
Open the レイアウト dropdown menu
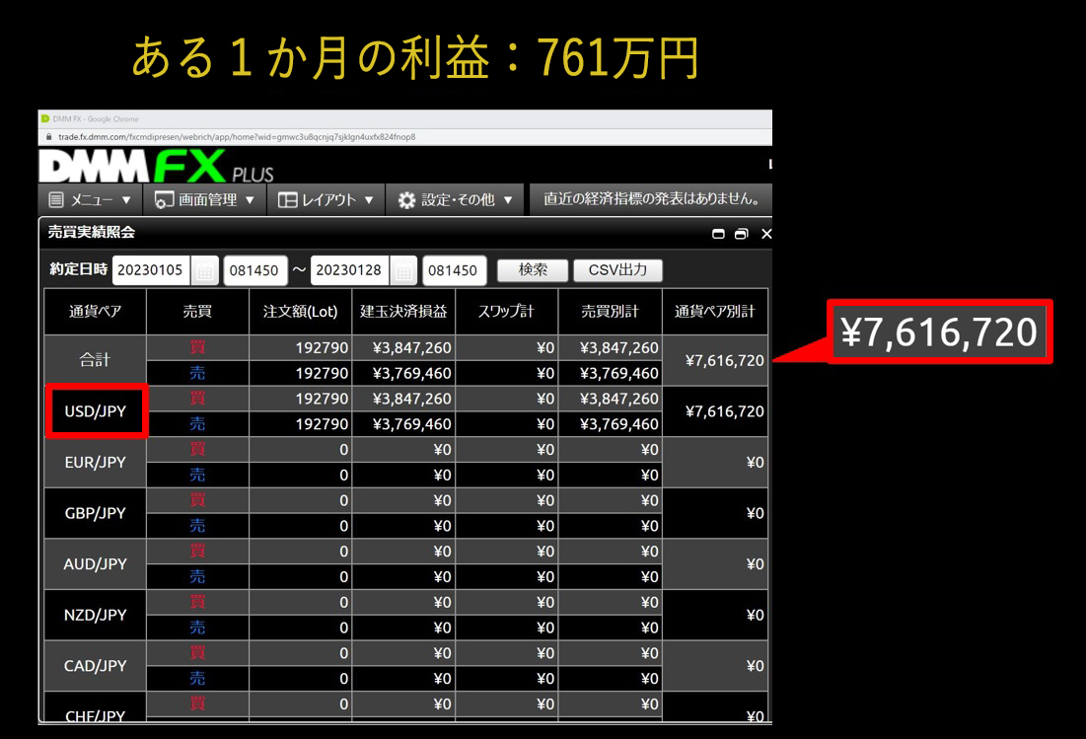326,199
